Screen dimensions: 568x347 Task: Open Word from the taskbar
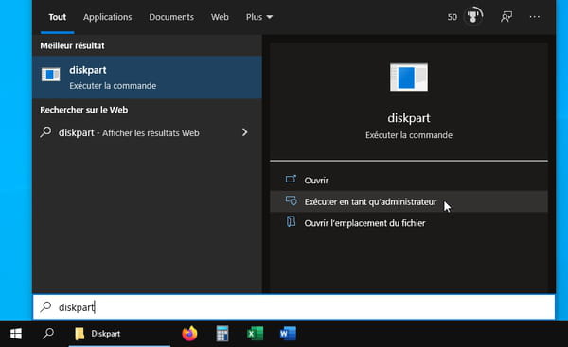point(288,334)
